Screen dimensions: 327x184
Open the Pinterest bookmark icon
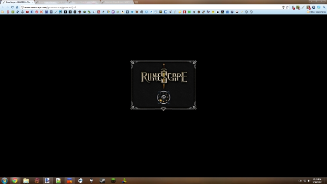[37, 12]
